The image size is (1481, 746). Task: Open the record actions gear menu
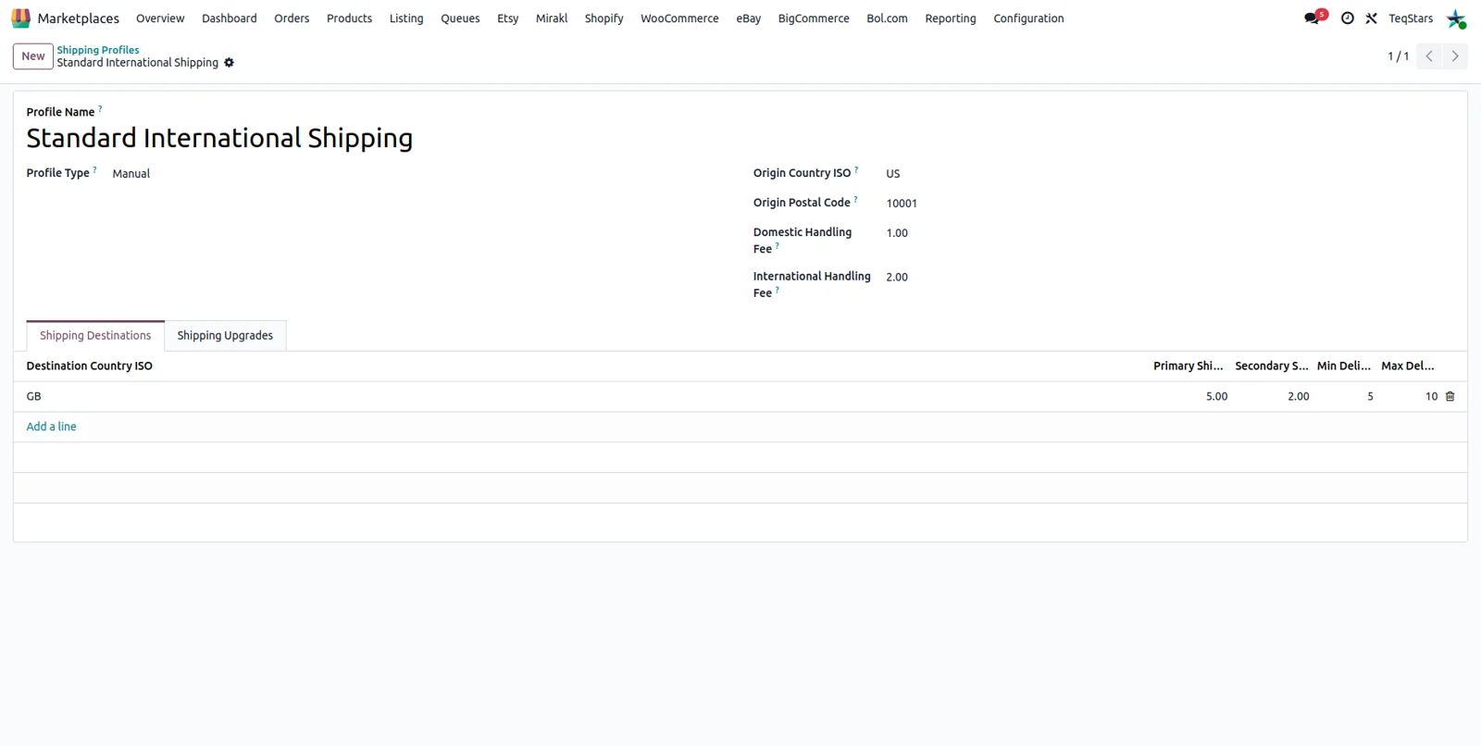click(230, 63)
